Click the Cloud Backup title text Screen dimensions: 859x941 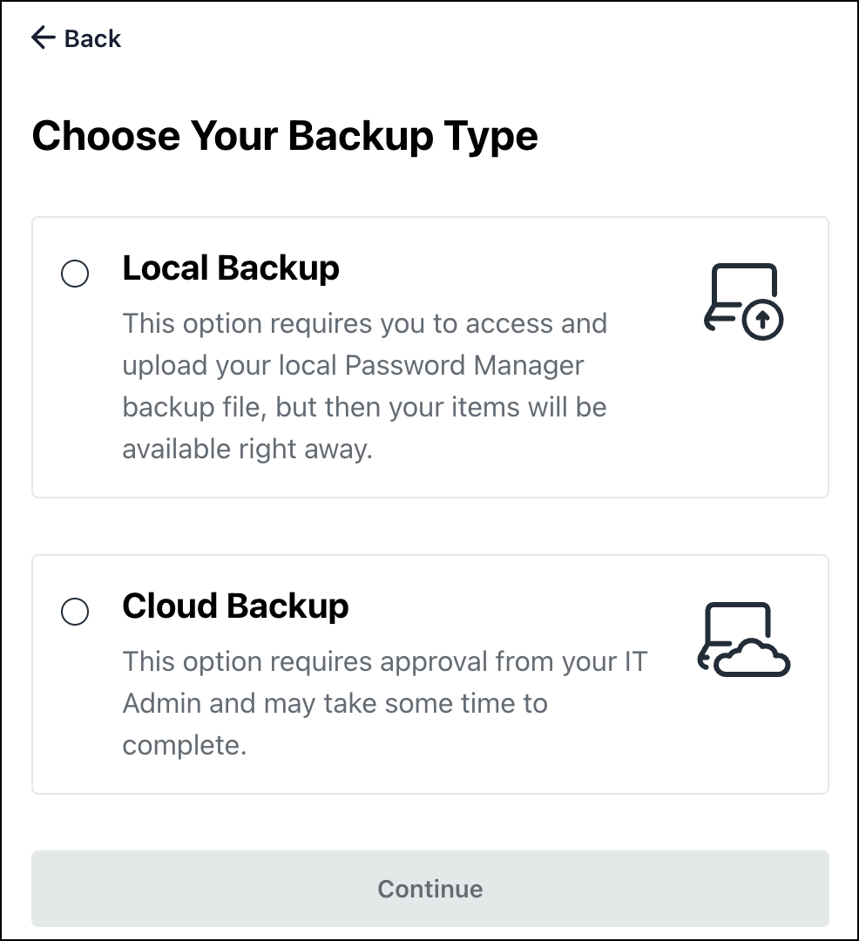click(235, 606)
